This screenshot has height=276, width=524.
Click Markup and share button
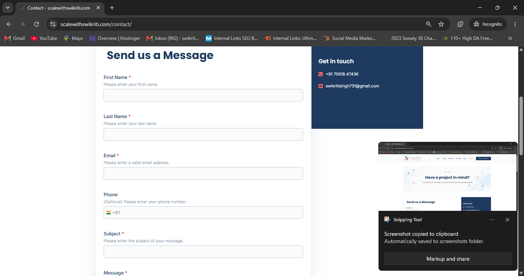point(448,259)
